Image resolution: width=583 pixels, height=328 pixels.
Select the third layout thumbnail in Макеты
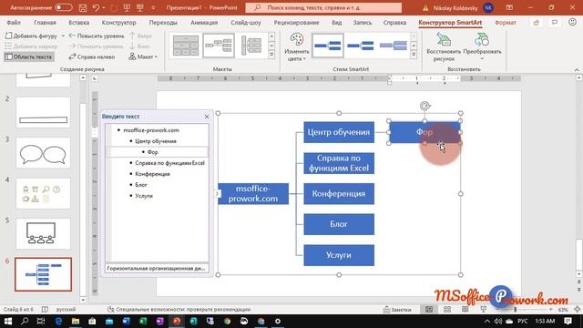pos(251,46)
